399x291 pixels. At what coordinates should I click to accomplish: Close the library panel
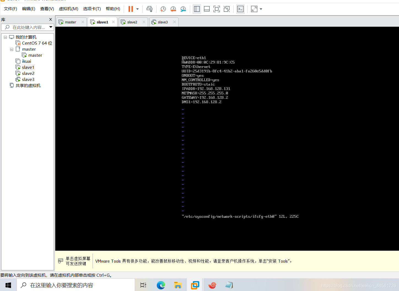pyautogui.click(x=50, y=19)
